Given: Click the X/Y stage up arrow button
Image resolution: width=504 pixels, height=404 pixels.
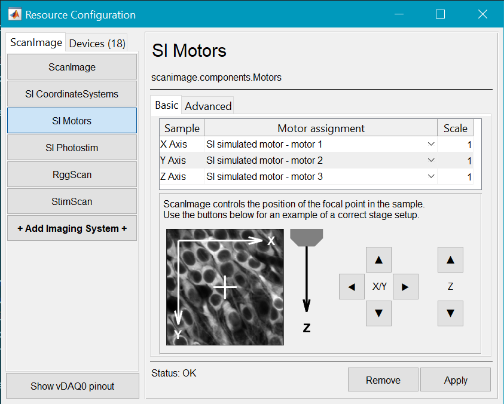Looking at the screenshot, I should click(x=378, y=259).
